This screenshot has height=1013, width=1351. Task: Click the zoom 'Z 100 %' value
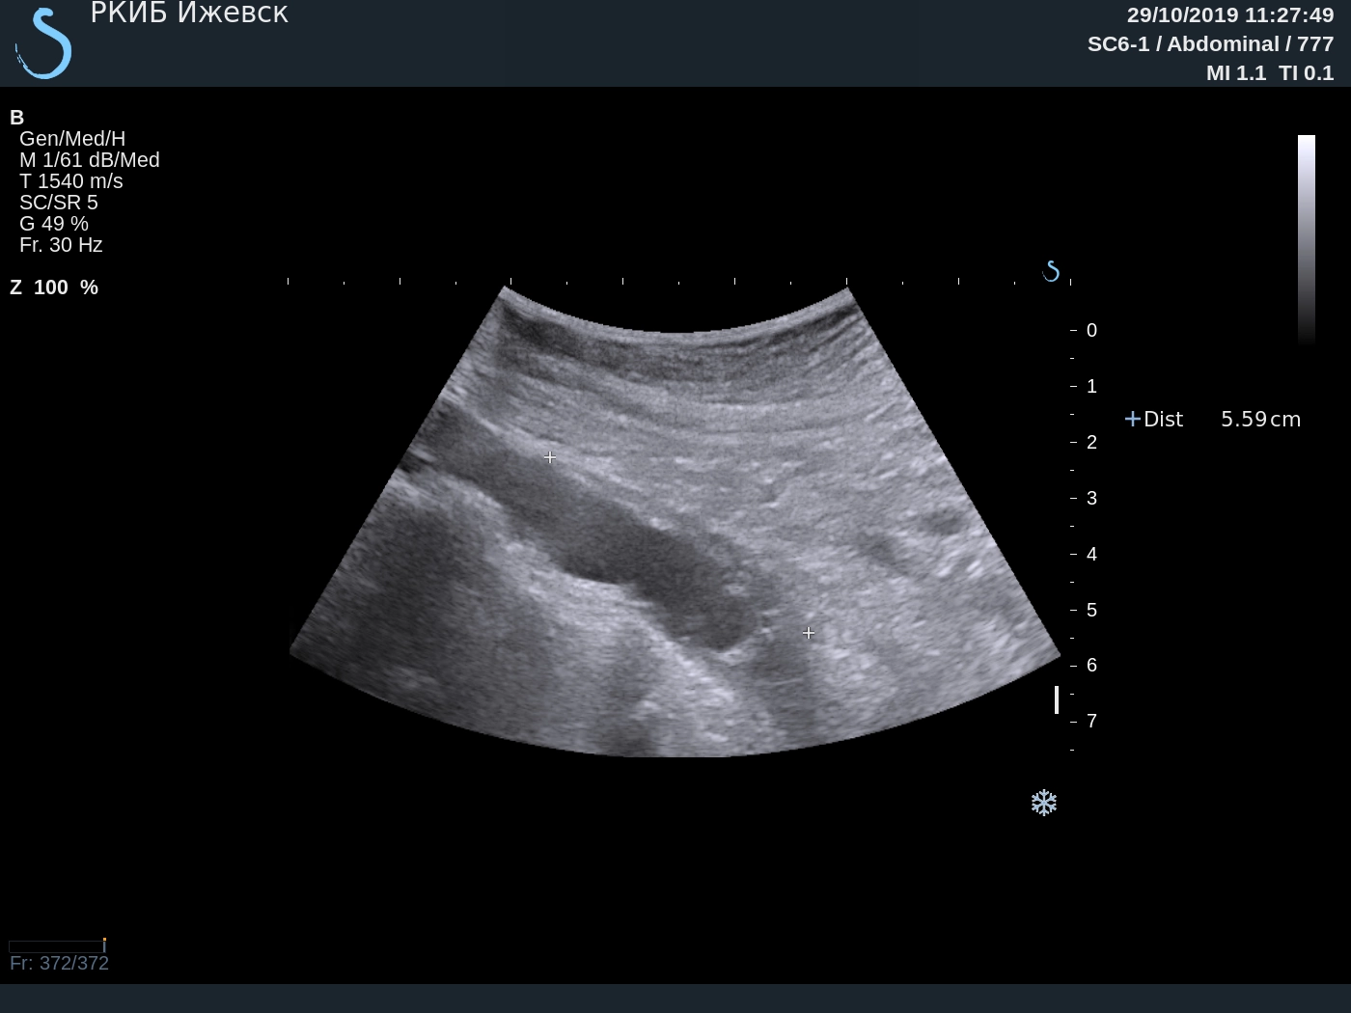(54, 287)
